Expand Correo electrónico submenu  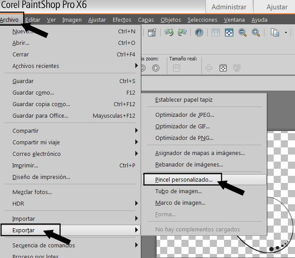(x=71, y=154)
